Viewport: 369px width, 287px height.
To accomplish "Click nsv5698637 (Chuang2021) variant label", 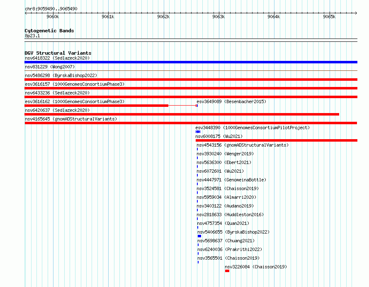I will coord(226,241).
